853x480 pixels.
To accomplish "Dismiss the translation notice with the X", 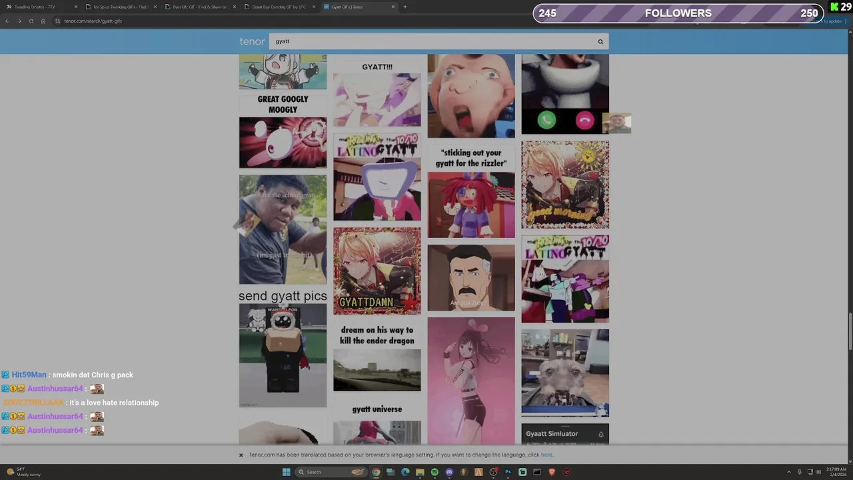I will (241, 455).
